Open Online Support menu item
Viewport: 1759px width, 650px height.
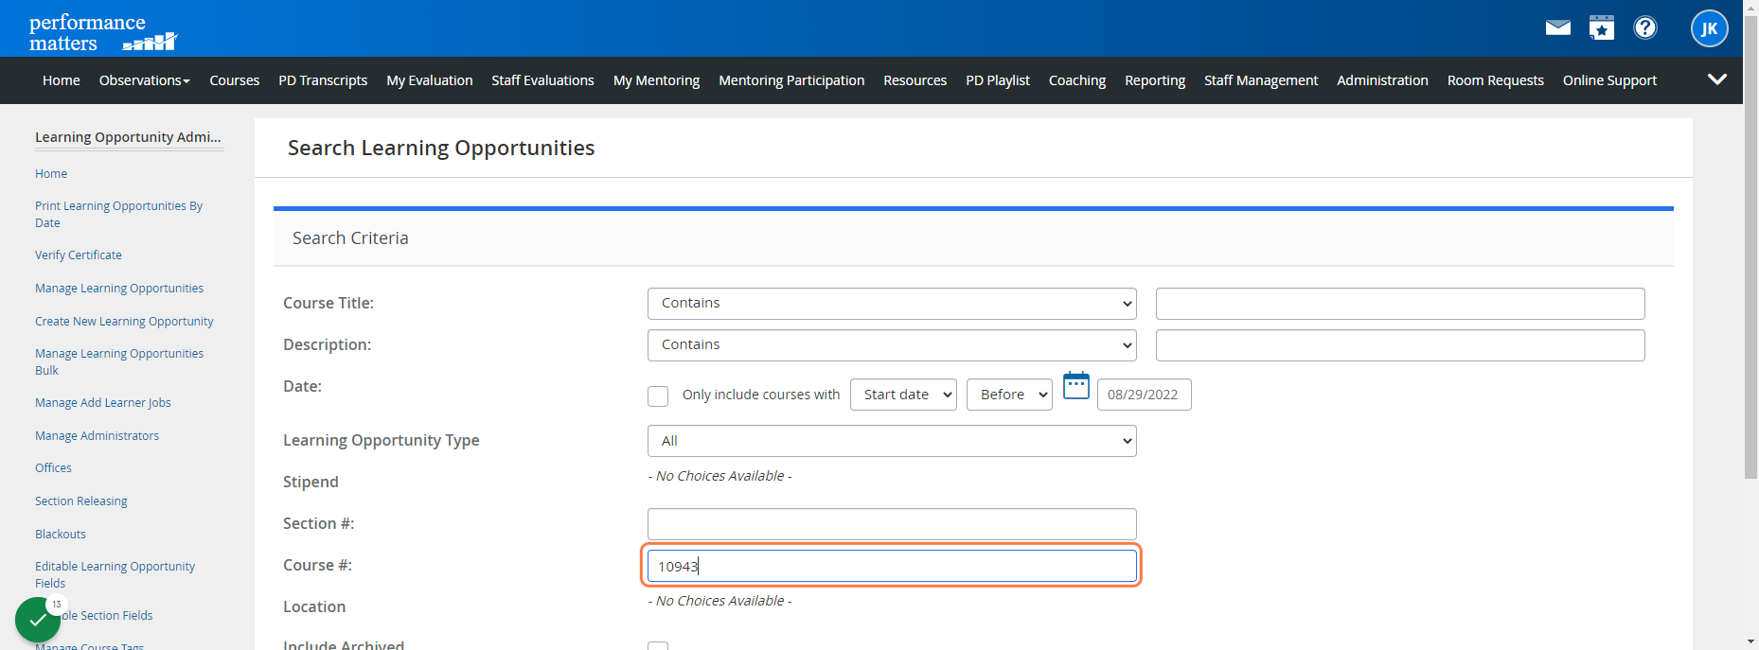point(1609,80)
